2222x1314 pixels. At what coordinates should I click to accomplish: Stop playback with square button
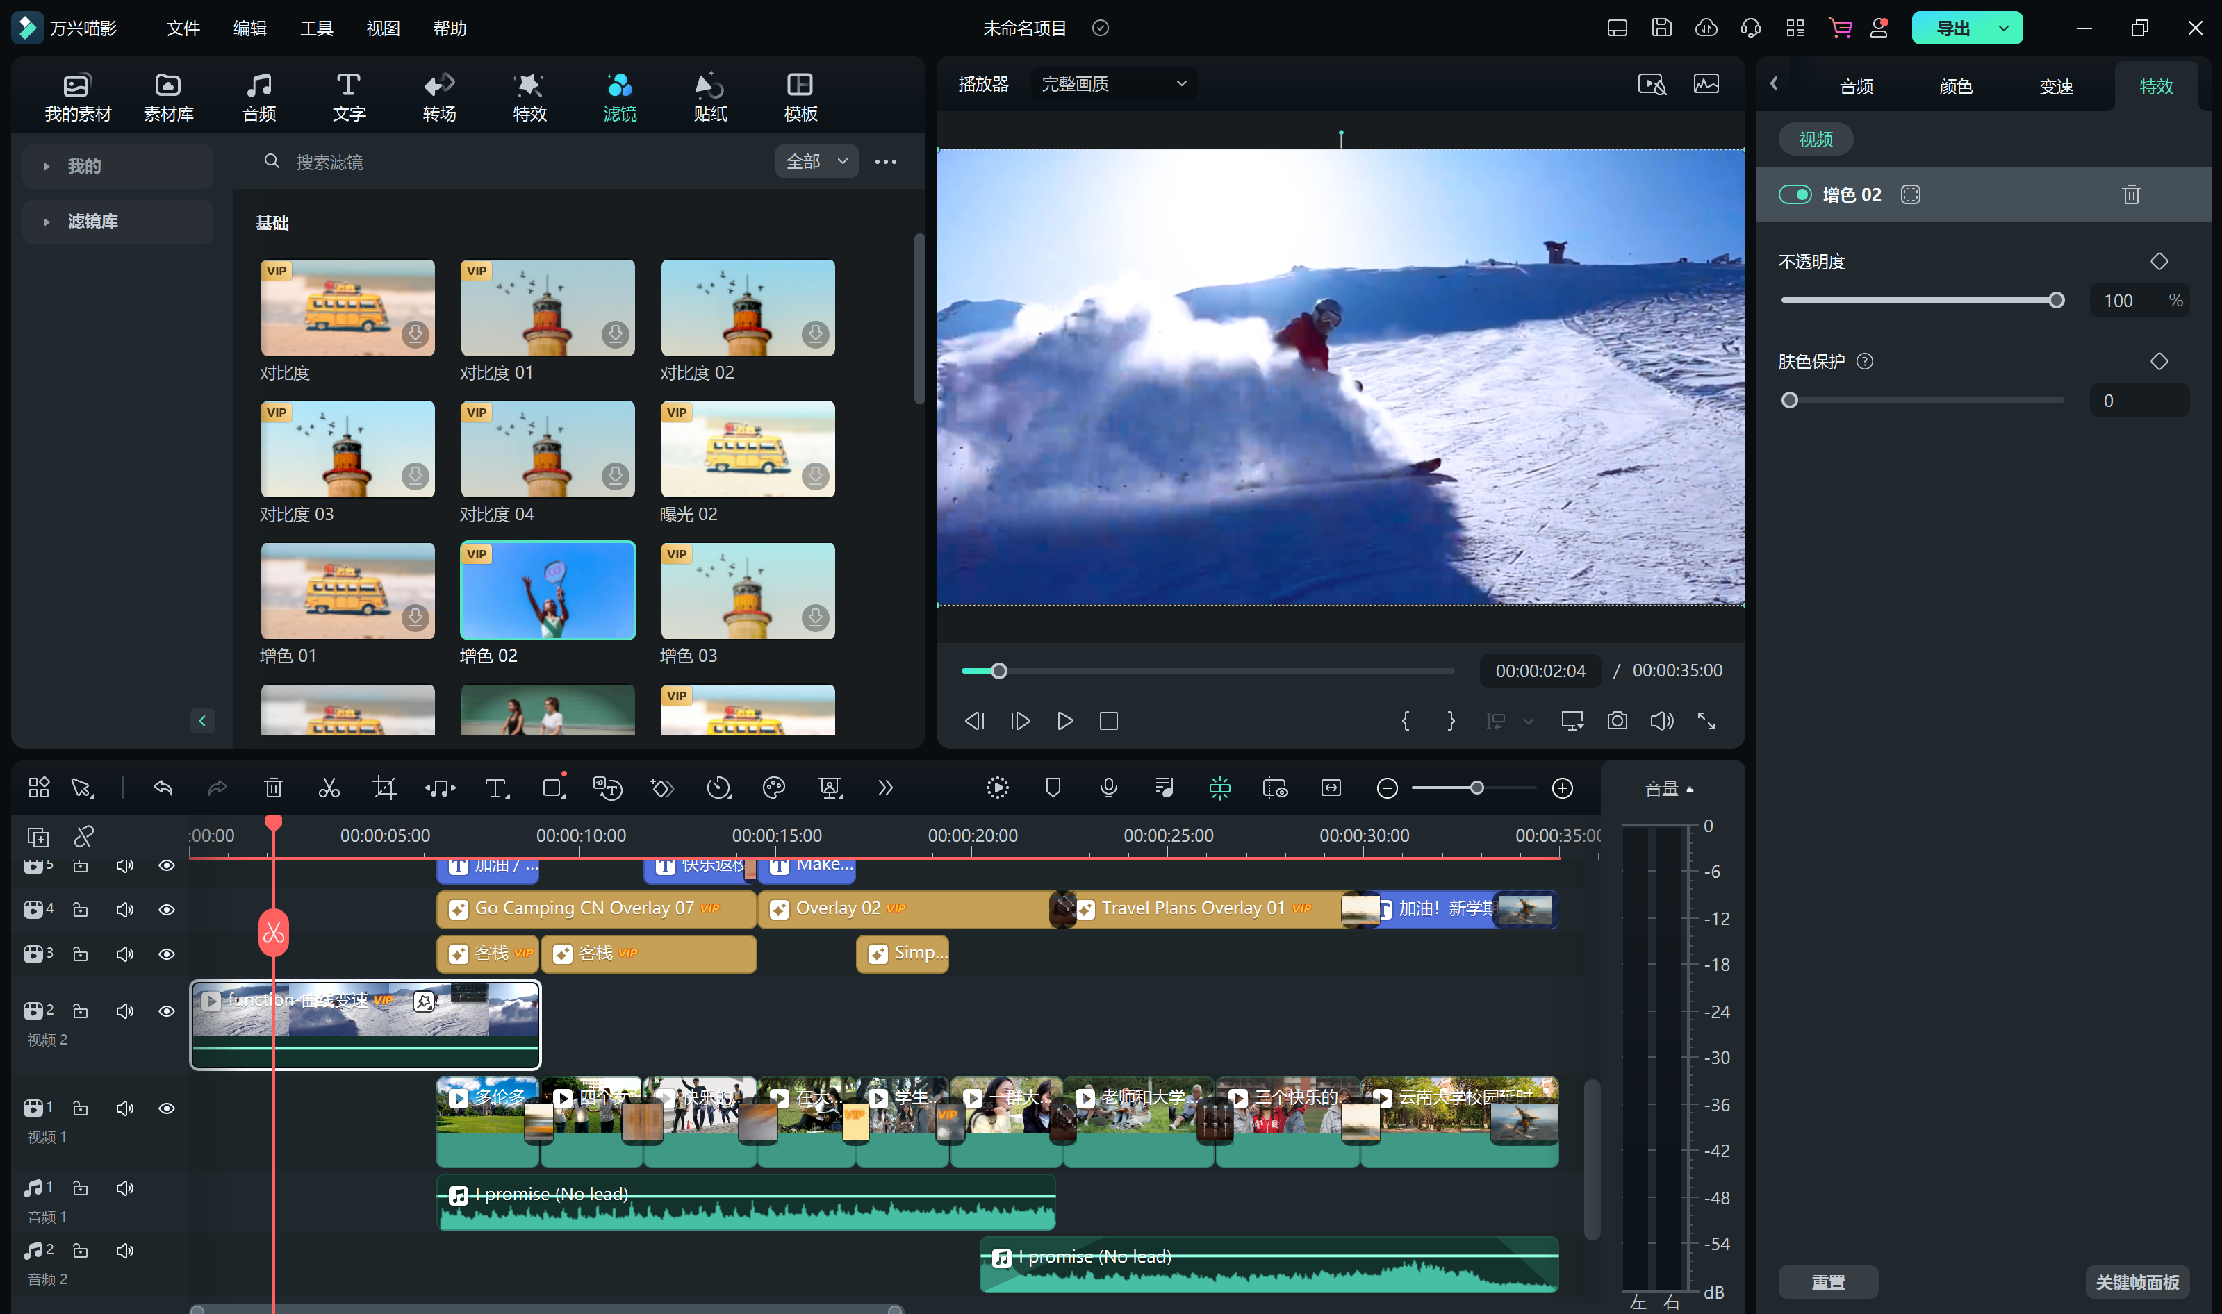(1109, 721)
